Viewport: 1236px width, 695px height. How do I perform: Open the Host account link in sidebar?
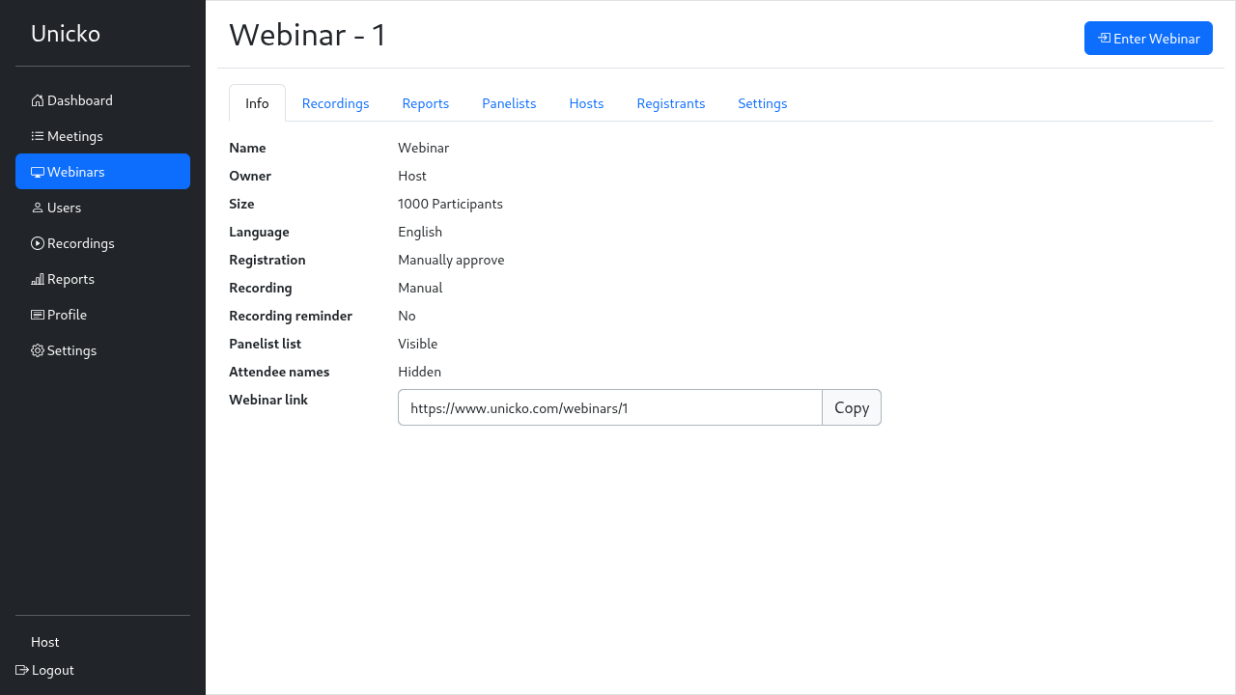[44, 642]
